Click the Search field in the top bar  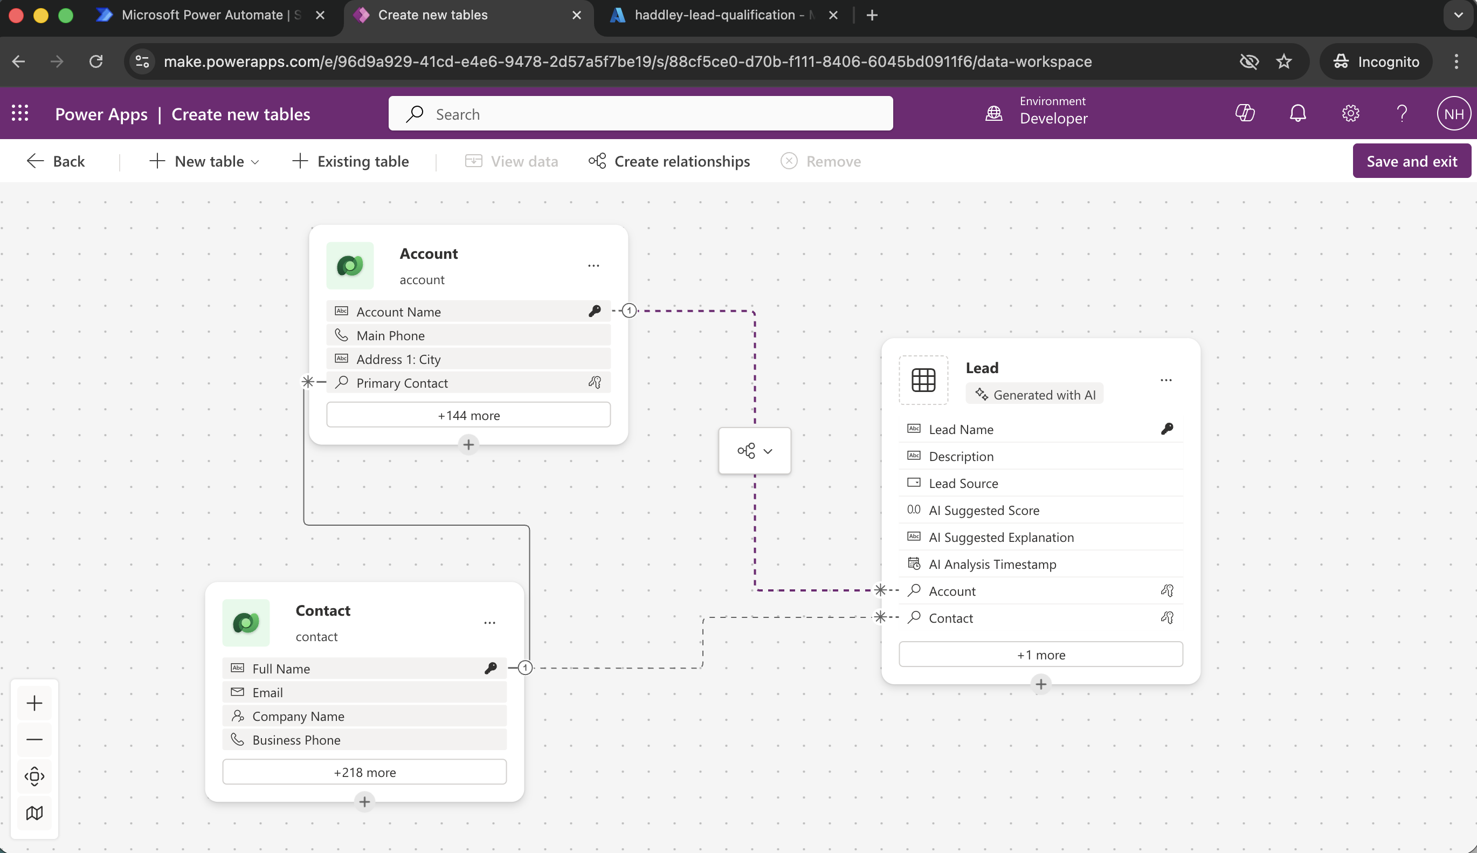[639, 113]
